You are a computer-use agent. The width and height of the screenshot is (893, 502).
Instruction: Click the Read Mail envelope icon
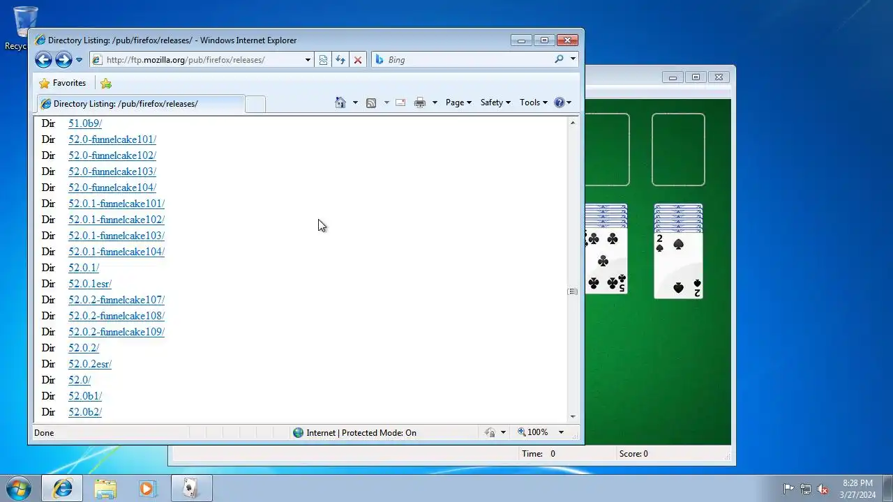pos(400,102)
